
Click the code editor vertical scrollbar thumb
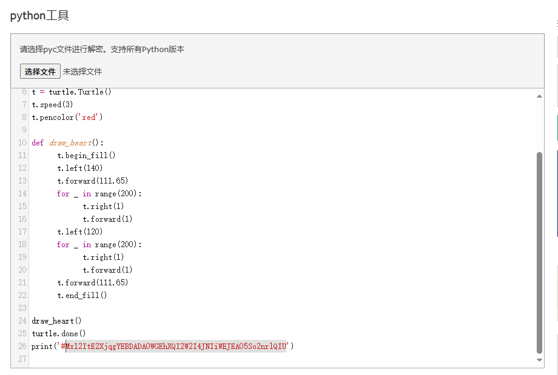point(540,251)
